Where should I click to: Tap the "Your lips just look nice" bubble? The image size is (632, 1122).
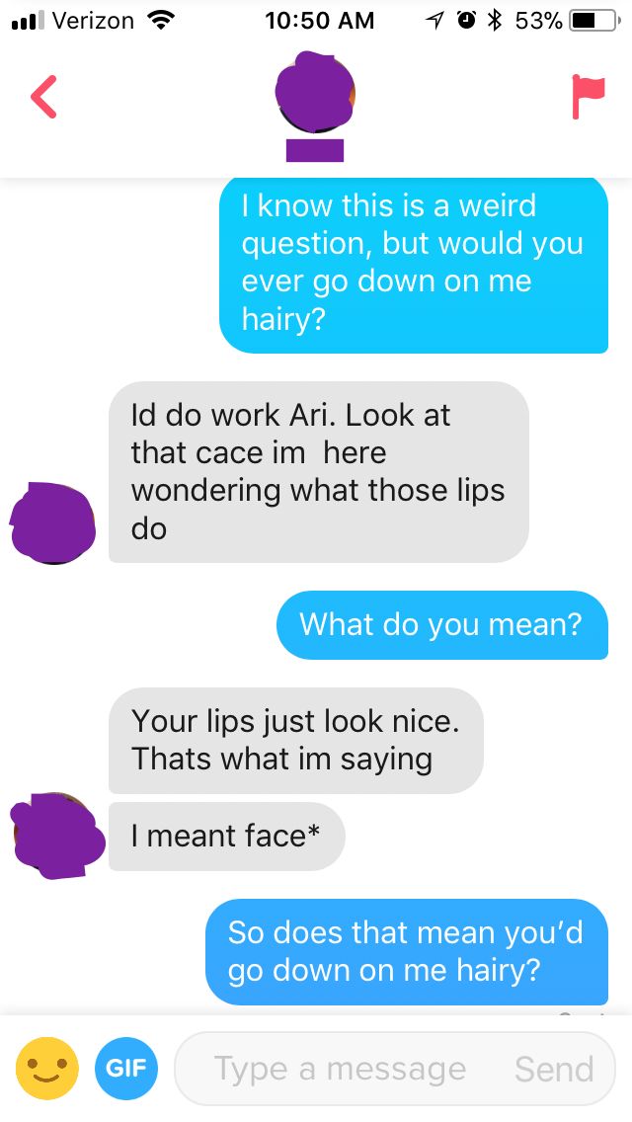(x=295, y=740)
